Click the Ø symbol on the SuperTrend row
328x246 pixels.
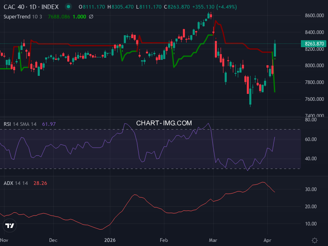pos(90,17)
